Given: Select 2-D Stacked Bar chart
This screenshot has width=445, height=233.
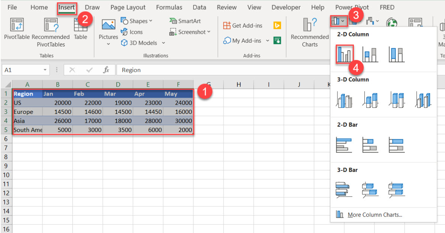Looking at the screenshot, I should coord(370,145).
